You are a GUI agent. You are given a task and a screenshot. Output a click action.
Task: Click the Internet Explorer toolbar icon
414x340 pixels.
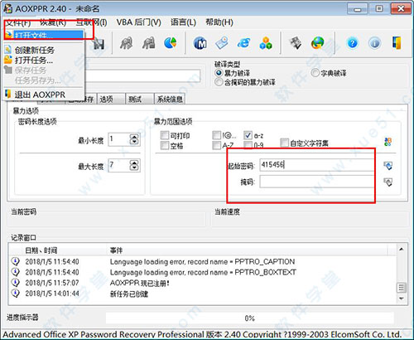point(244,43)
